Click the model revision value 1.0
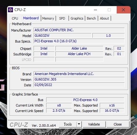This screenshot has width=137, height=135. click(108, 36)
